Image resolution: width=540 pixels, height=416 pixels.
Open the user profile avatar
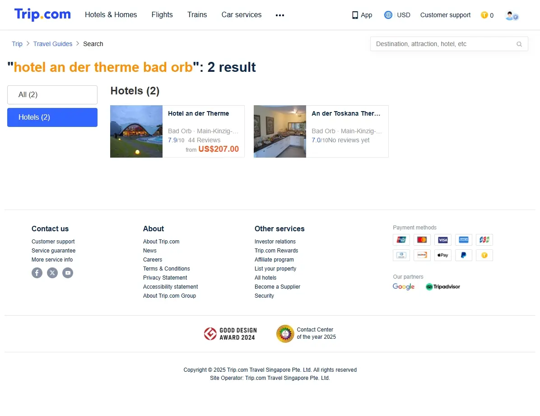(512, 15)
